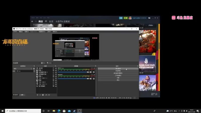Image resolution: width=201 pixels, height=113 pixels.
Task: Lock the 游戏源 source
Action: (56, 68)
